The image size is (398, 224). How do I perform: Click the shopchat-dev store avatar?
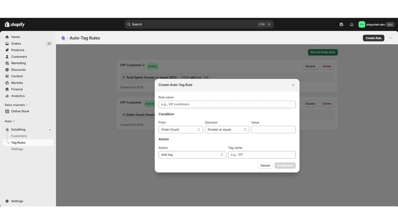click(x=362, y=24)
